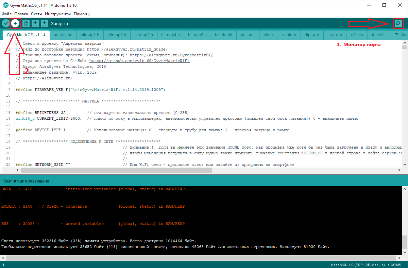The height and width of the screenshot is (268, 408).
Task: Open the Инструменты menu
Action: tap(58, 14)
